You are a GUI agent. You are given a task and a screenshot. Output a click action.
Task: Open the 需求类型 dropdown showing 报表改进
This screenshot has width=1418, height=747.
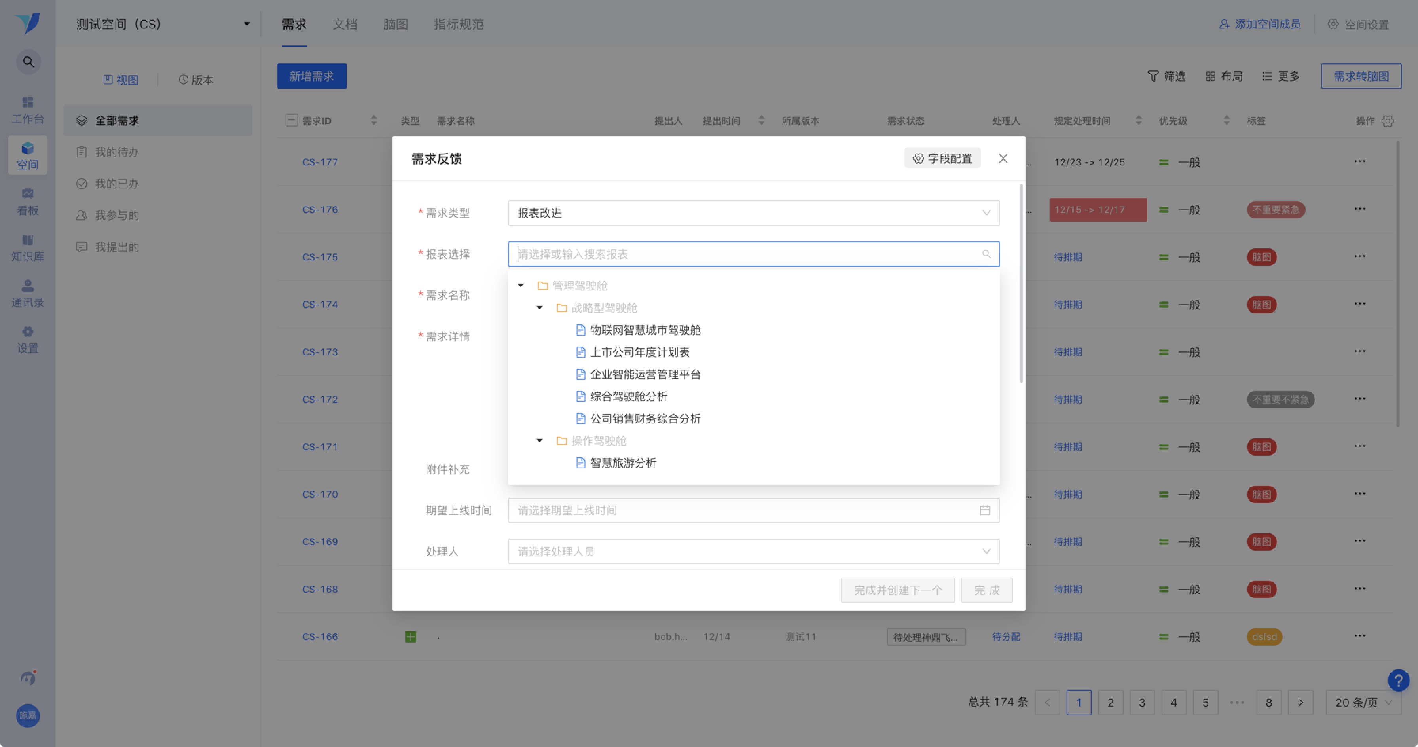coord(753,213)
